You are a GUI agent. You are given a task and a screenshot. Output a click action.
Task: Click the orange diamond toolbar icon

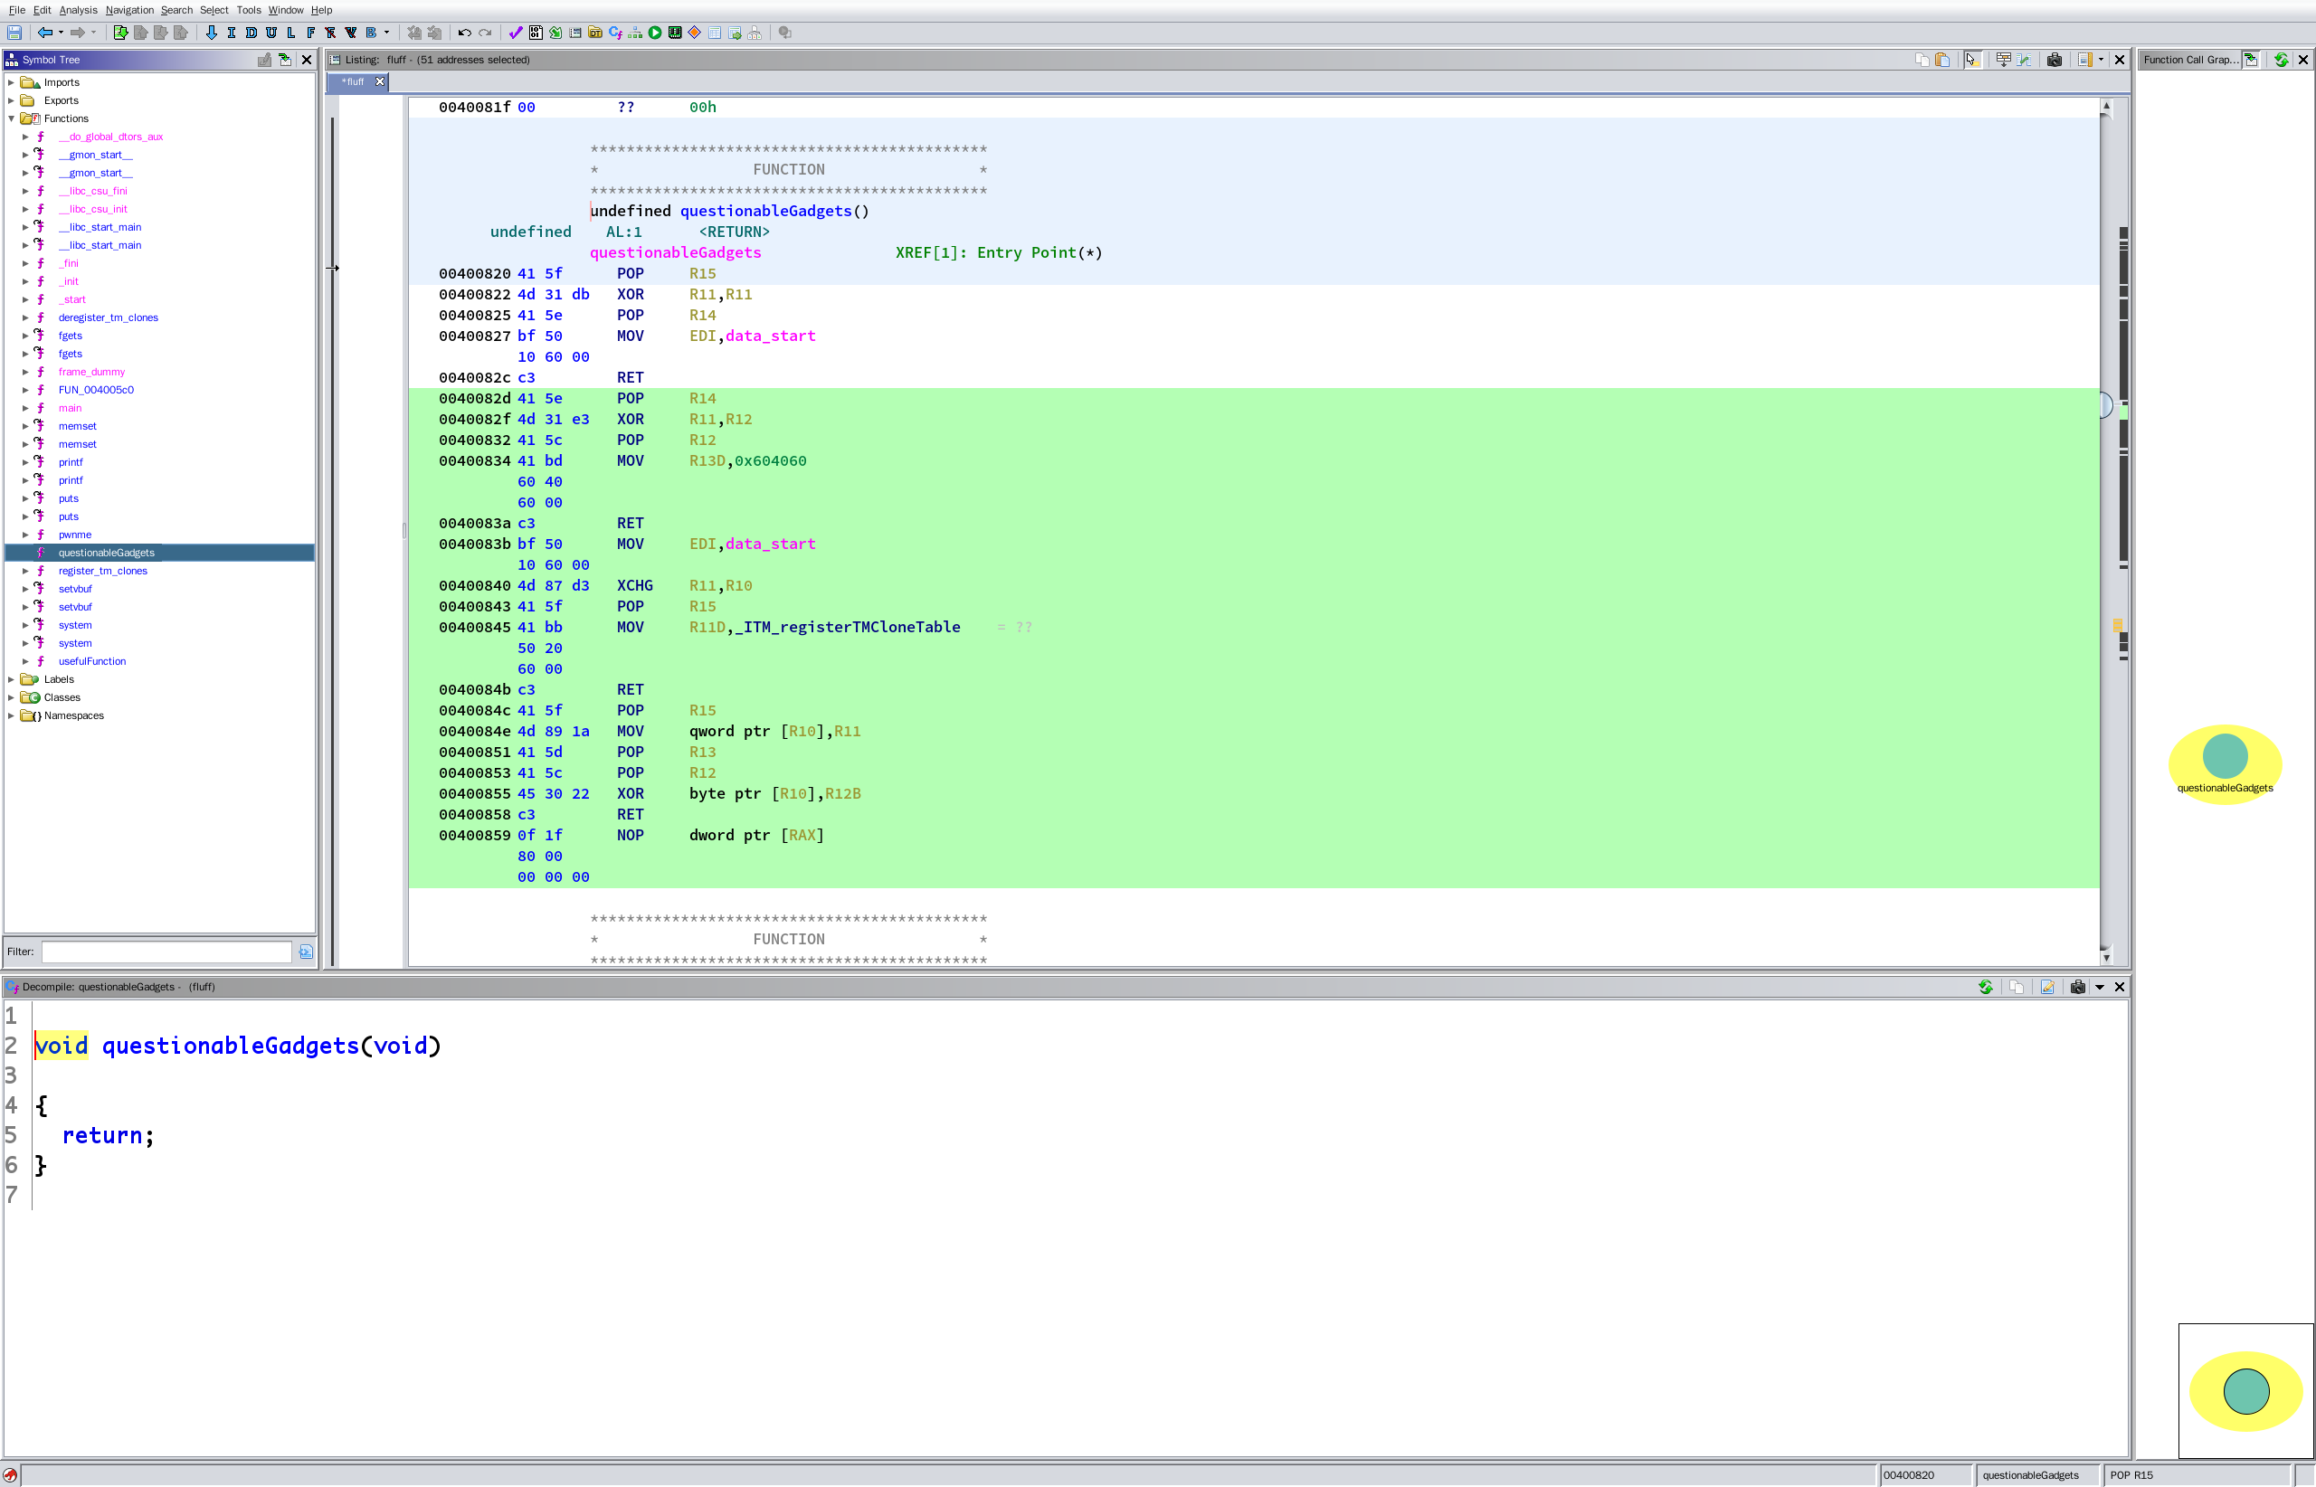click(x=695, y=33)
